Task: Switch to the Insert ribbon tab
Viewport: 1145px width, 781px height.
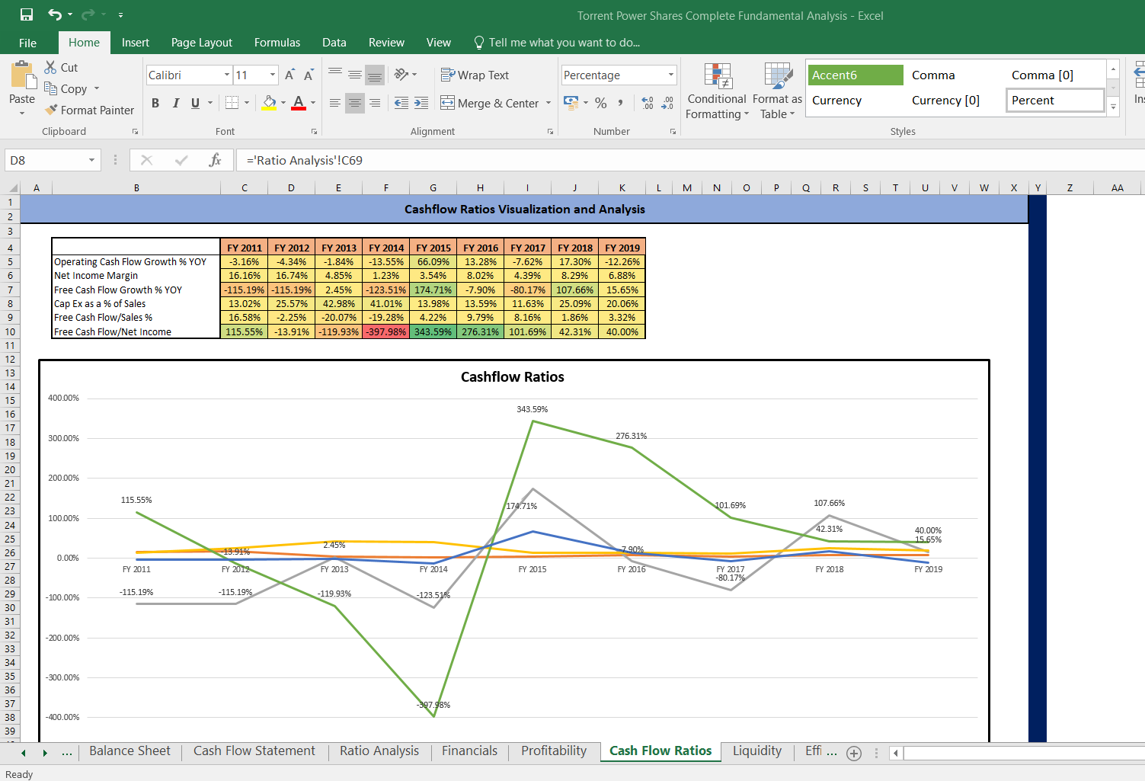Action: point(136,43)
